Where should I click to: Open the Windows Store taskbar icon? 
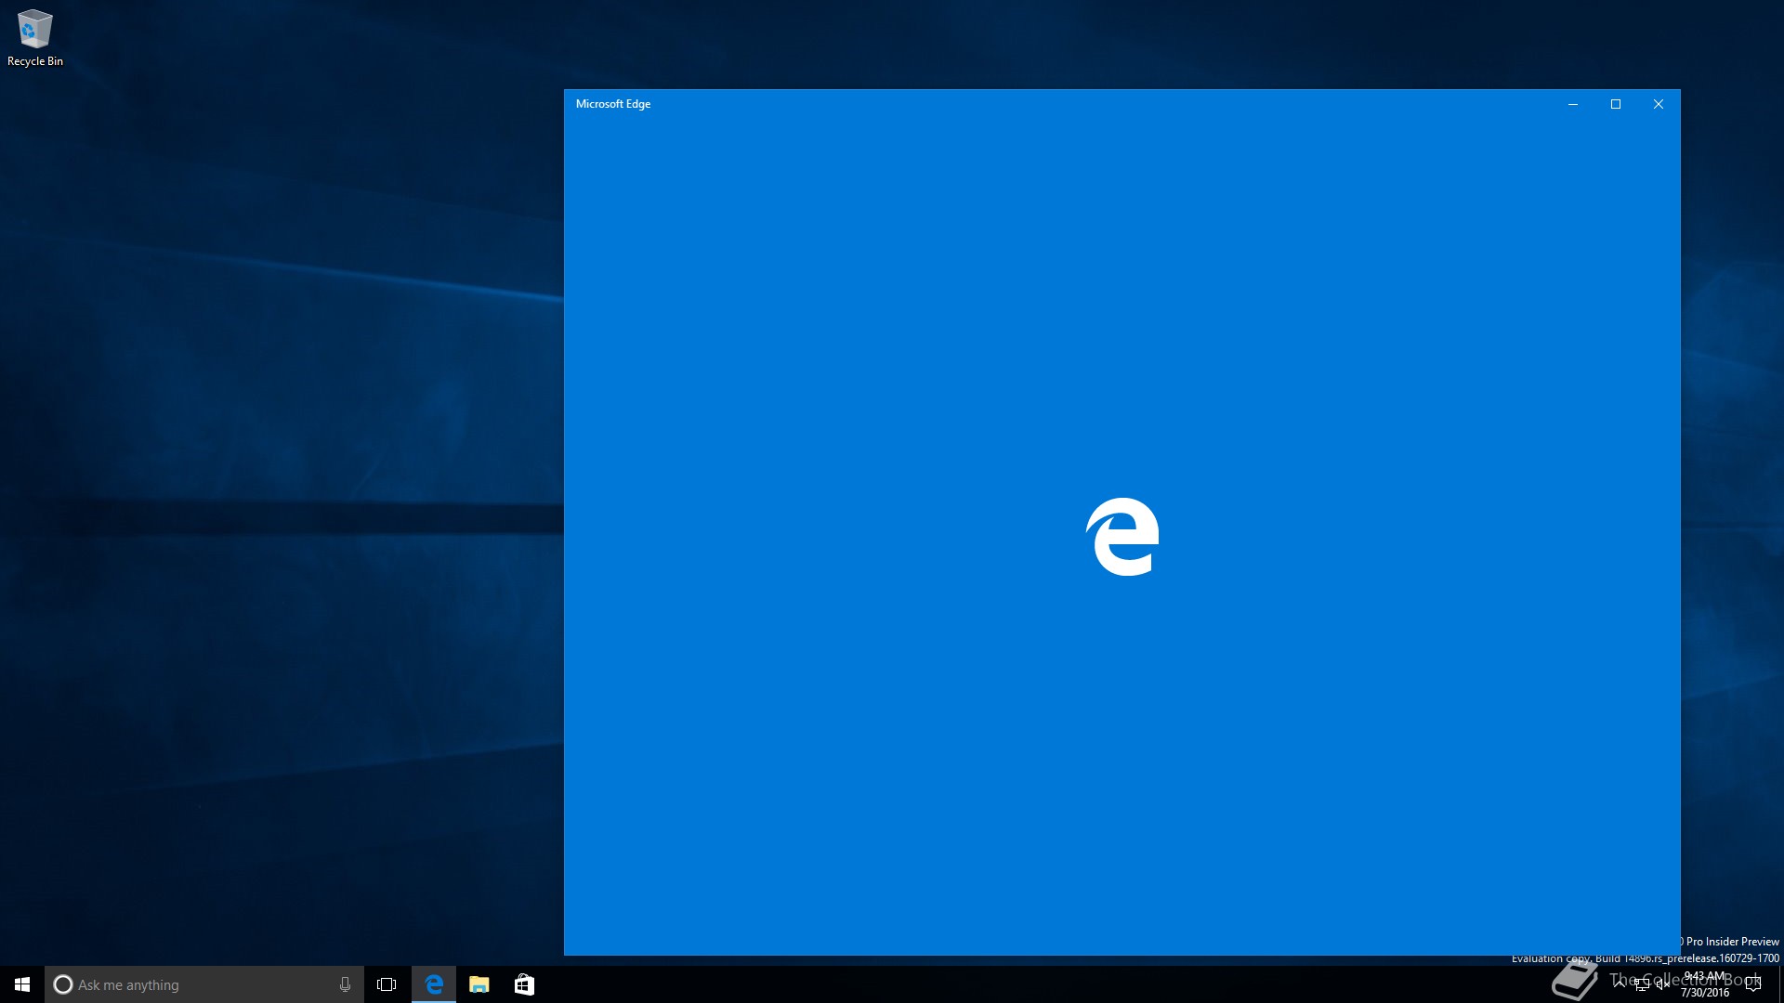[x=524, y=984]
